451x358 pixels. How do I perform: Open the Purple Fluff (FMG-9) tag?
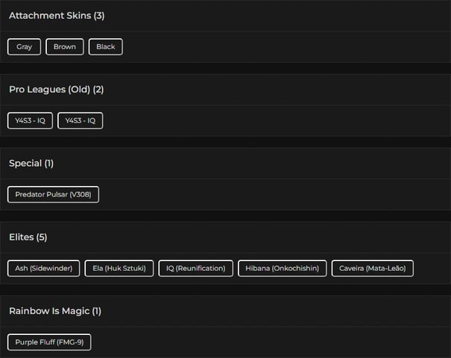coord(49,342)
